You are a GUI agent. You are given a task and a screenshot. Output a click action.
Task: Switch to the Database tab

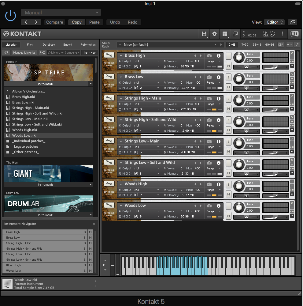49,45
